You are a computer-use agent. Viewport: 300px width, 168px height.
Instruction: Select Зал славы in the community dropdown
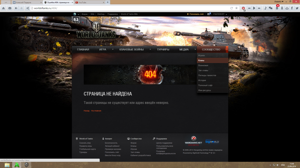[x=212, y=70]
